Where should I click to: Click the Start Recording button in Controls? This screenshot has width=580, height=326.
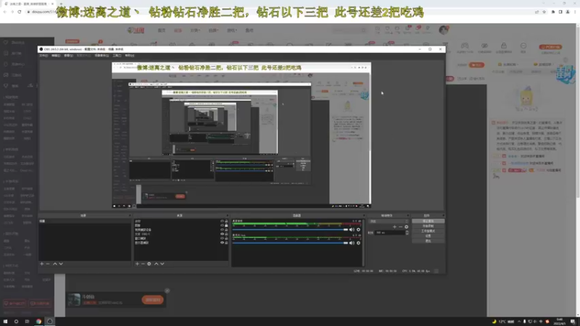[x=428, y=226]
